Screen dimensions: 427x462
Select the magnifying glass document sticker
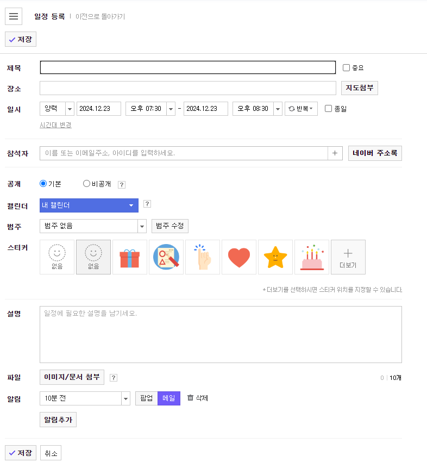click(x=166, y=257)
